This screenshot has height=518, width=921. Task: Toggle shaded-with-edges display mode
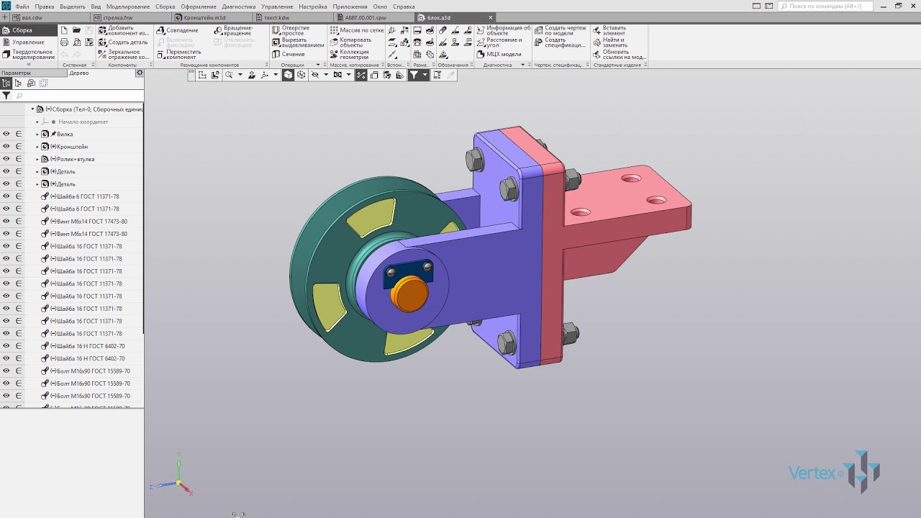coord(288,75)
